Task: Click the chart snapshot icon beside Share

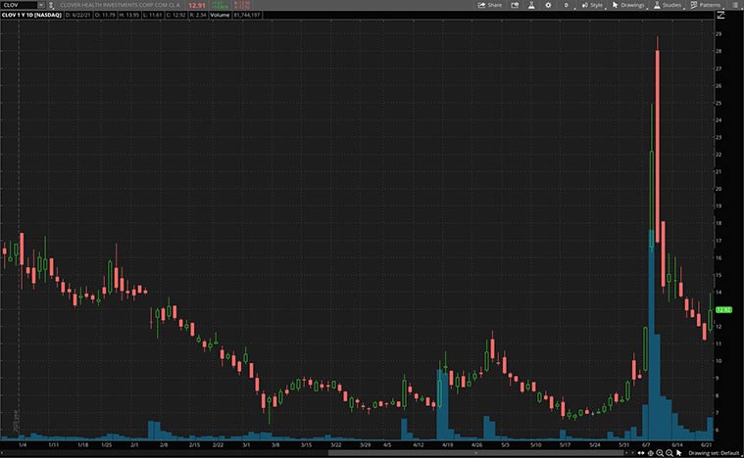Action: pyautogui.click(x=513, y=5)
